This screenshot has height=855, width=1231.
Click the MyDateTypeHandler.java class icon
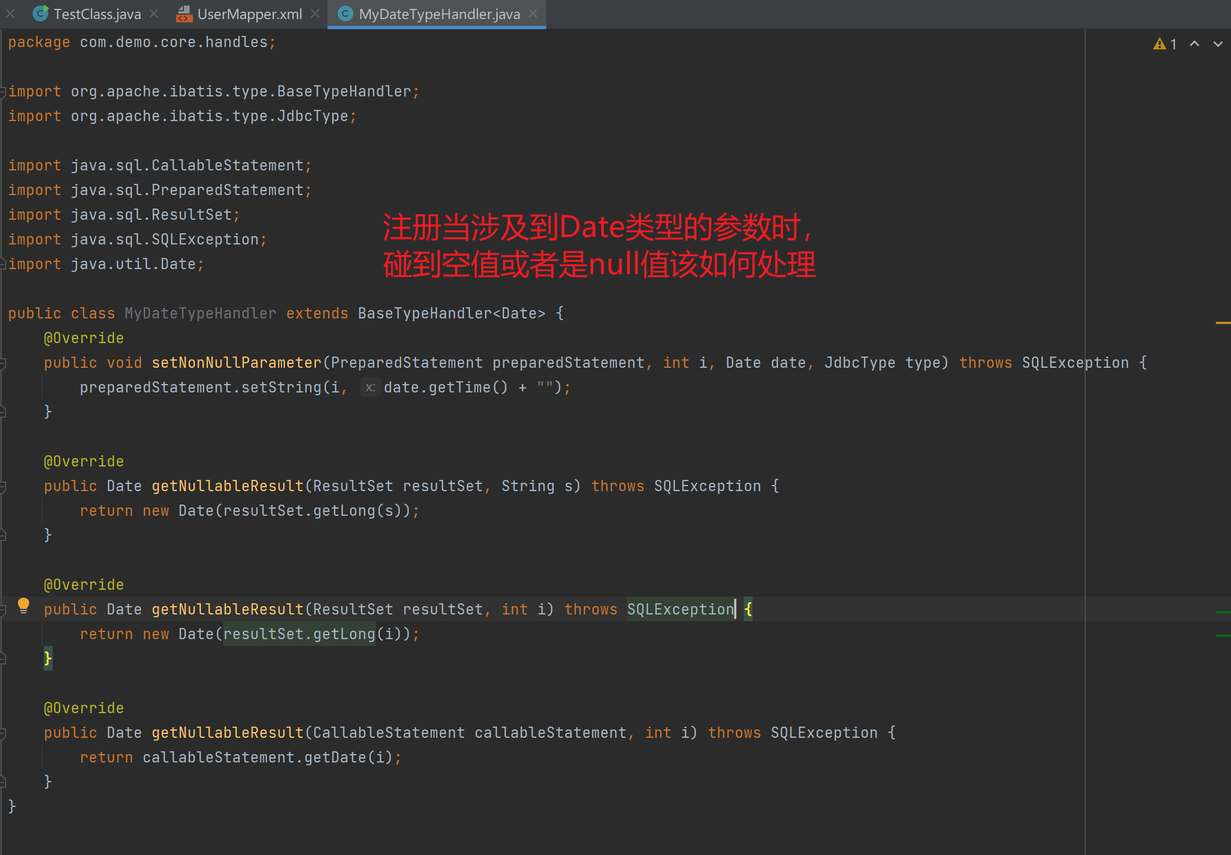coord(345,13)
